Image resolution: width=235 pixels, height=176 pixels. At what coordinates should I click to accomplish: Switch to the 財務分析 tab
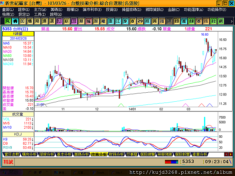116,154
